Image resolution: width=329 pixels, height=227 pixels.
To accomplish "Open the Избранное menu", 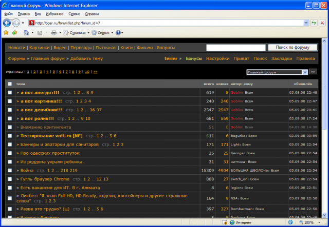I will pos(55,14).
